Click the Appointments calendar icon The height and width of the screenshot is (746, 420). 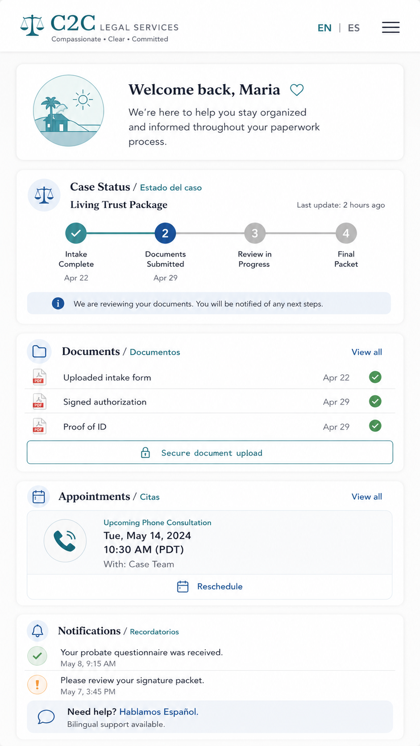point(39,497)
